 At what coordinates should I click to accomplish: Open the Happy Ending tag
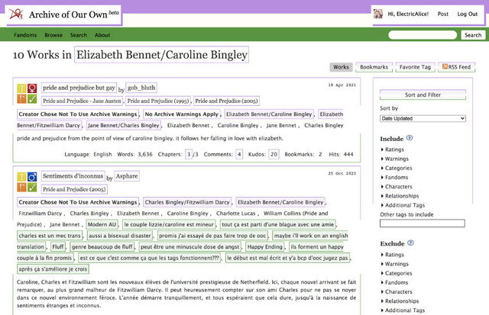pyautogui.click(x=265, y=247)
